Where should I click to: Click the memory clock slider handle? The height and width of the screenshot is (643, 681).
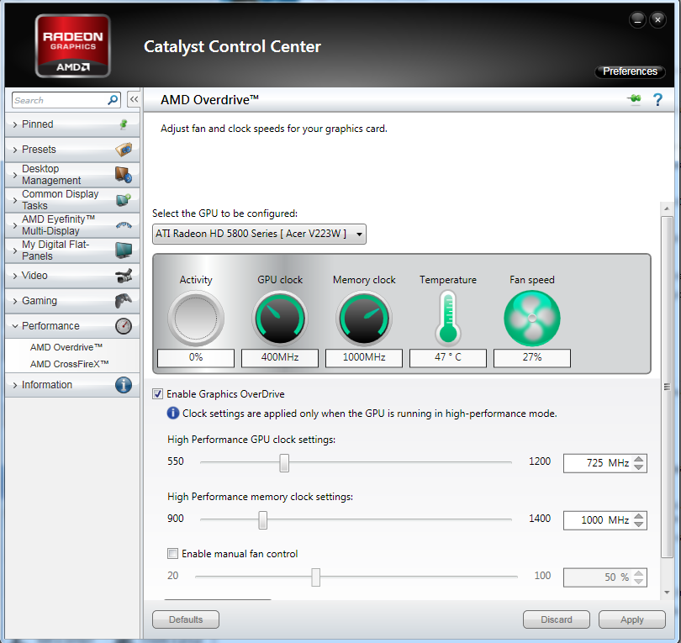(263, 519)
